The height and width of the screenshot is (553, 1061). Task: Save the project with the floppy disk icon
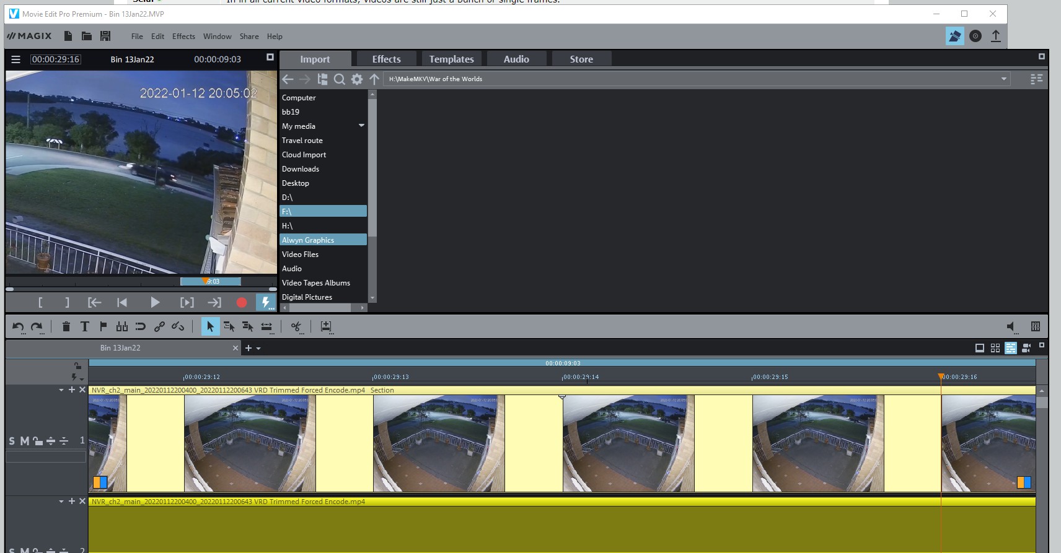click(x=105, y=36)
